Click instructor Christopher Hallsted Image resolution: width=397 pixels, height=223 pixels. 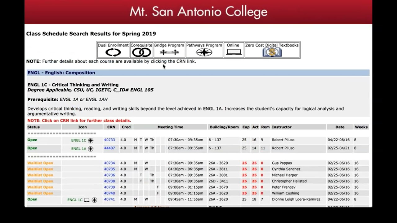pyautogui.click(x=289, y=181)
